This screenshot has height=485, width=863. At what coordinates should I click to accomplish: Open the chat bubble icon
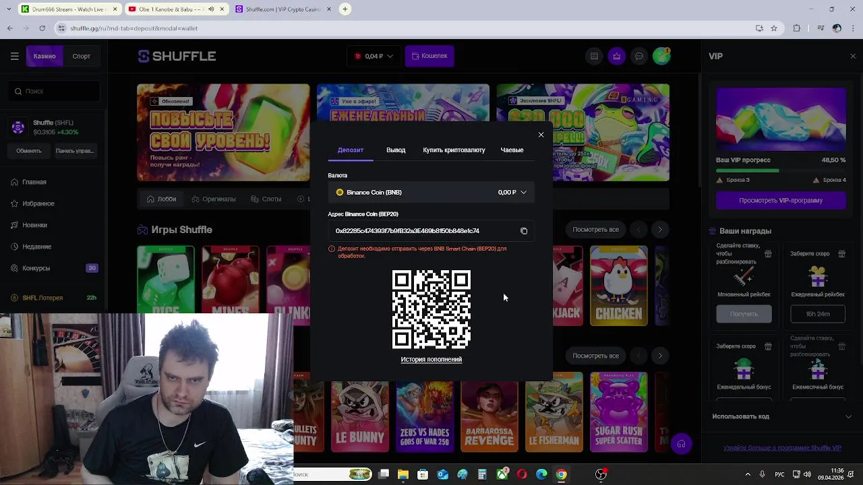pyautogui.click(x=639, y=57)
